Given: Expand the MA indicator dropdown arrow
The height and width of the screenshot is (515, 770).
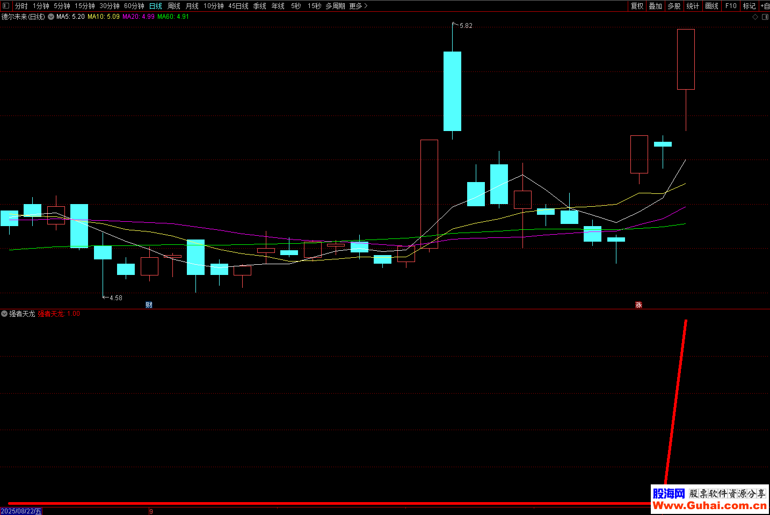Looking at the screenshot, I should pos(51,17).
